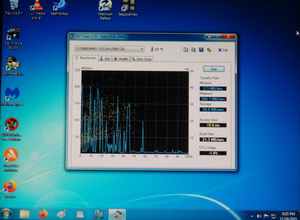Launch Firefox from desktop shortcut

(x=10, y=189)
